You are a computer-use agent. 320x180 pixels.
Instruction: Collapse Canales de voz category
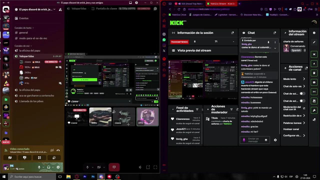tap(23, 46)
